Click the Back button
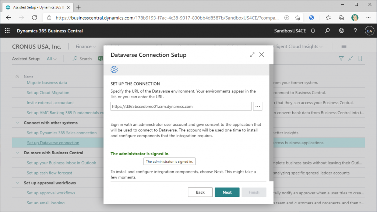The height and width of the screenshot is (212, 377). (200, 192)
